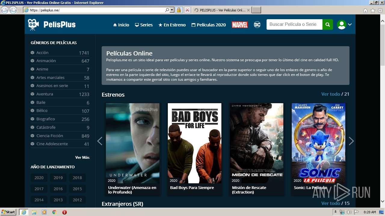
Task: Click Ver todo next to Extranjeros (SR)
Action: pyautogui.click(x=331, y=203)
